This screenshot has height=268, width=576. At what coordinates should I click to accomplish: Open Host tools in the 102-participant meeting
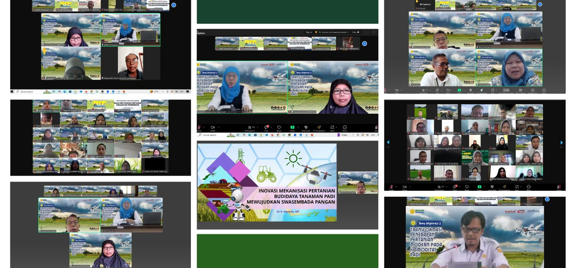click(306, 128)
